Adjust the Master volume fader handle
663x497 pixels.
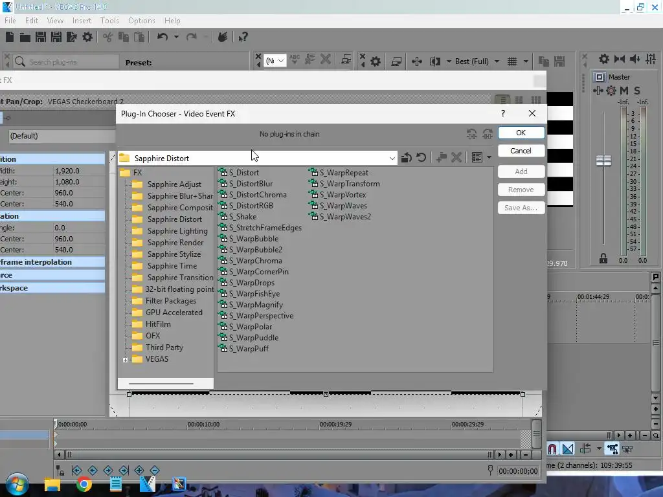coord(603,160)
